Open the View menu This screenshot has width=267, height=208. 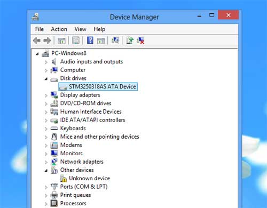point(80,29)
